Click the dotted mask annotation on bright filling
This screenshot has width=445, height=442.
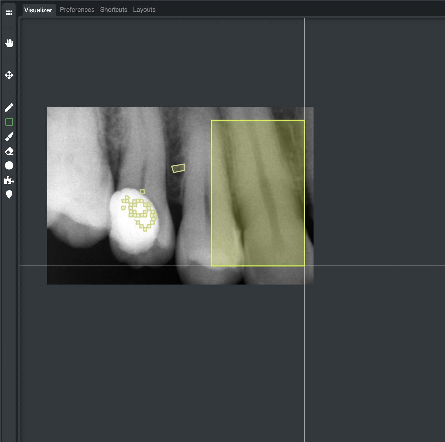tap(139, 213)
